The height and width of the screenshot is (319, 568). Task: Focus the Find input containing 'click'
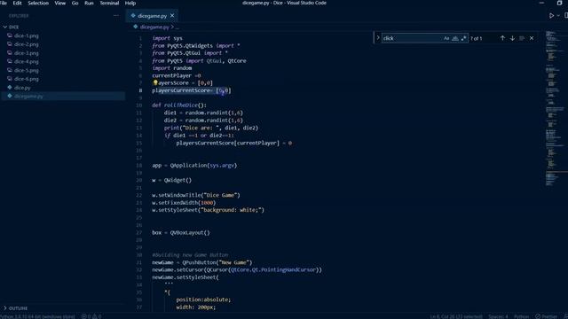(x=412, y=38)
